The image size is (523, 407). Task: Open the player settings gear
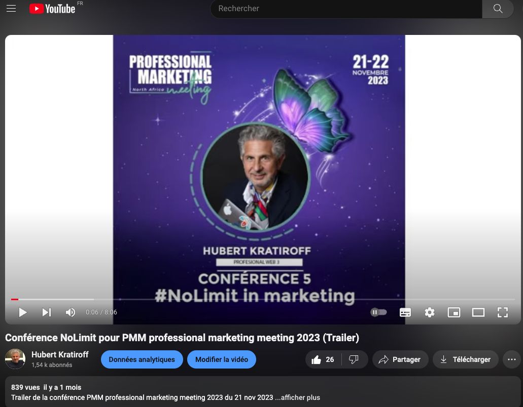click(430, 312)
